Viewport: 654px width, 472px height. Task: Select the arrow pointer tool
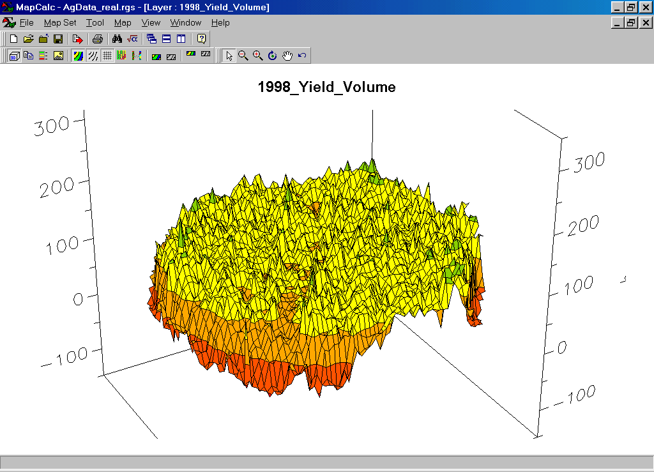point(229,56)
